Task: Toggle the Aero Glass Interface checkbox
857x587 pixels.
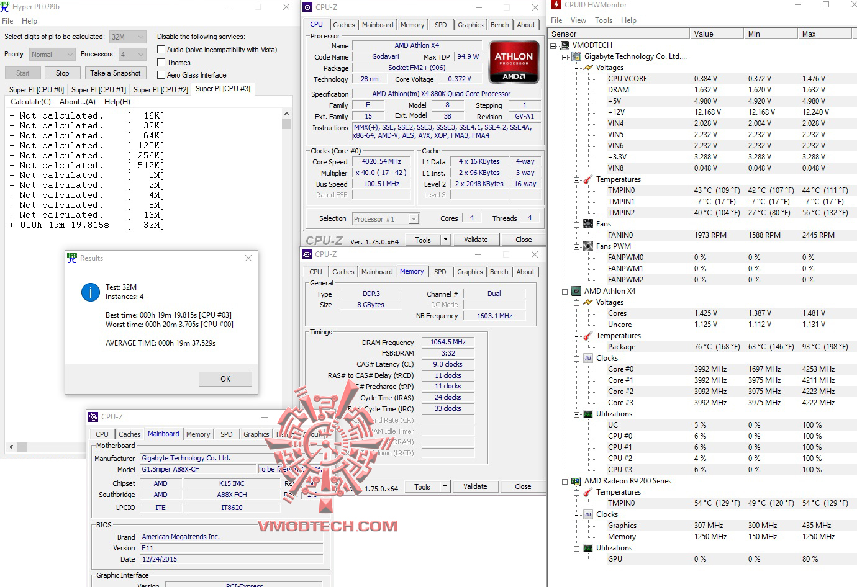Action: point(161,75)
